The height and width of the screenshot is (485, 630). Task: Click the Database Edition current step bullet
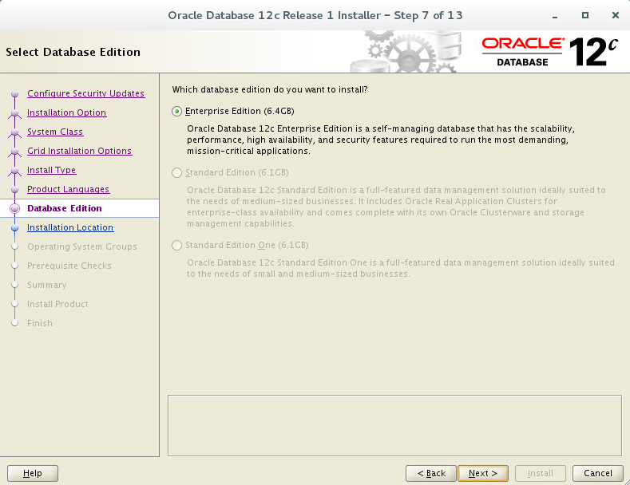tap(15, 208)
